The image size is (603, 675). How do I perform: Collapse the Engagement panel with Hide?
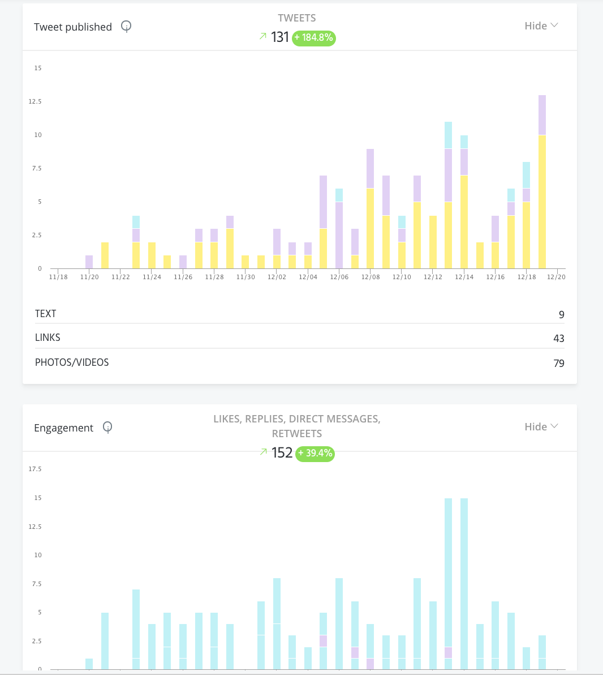point(541,426)
